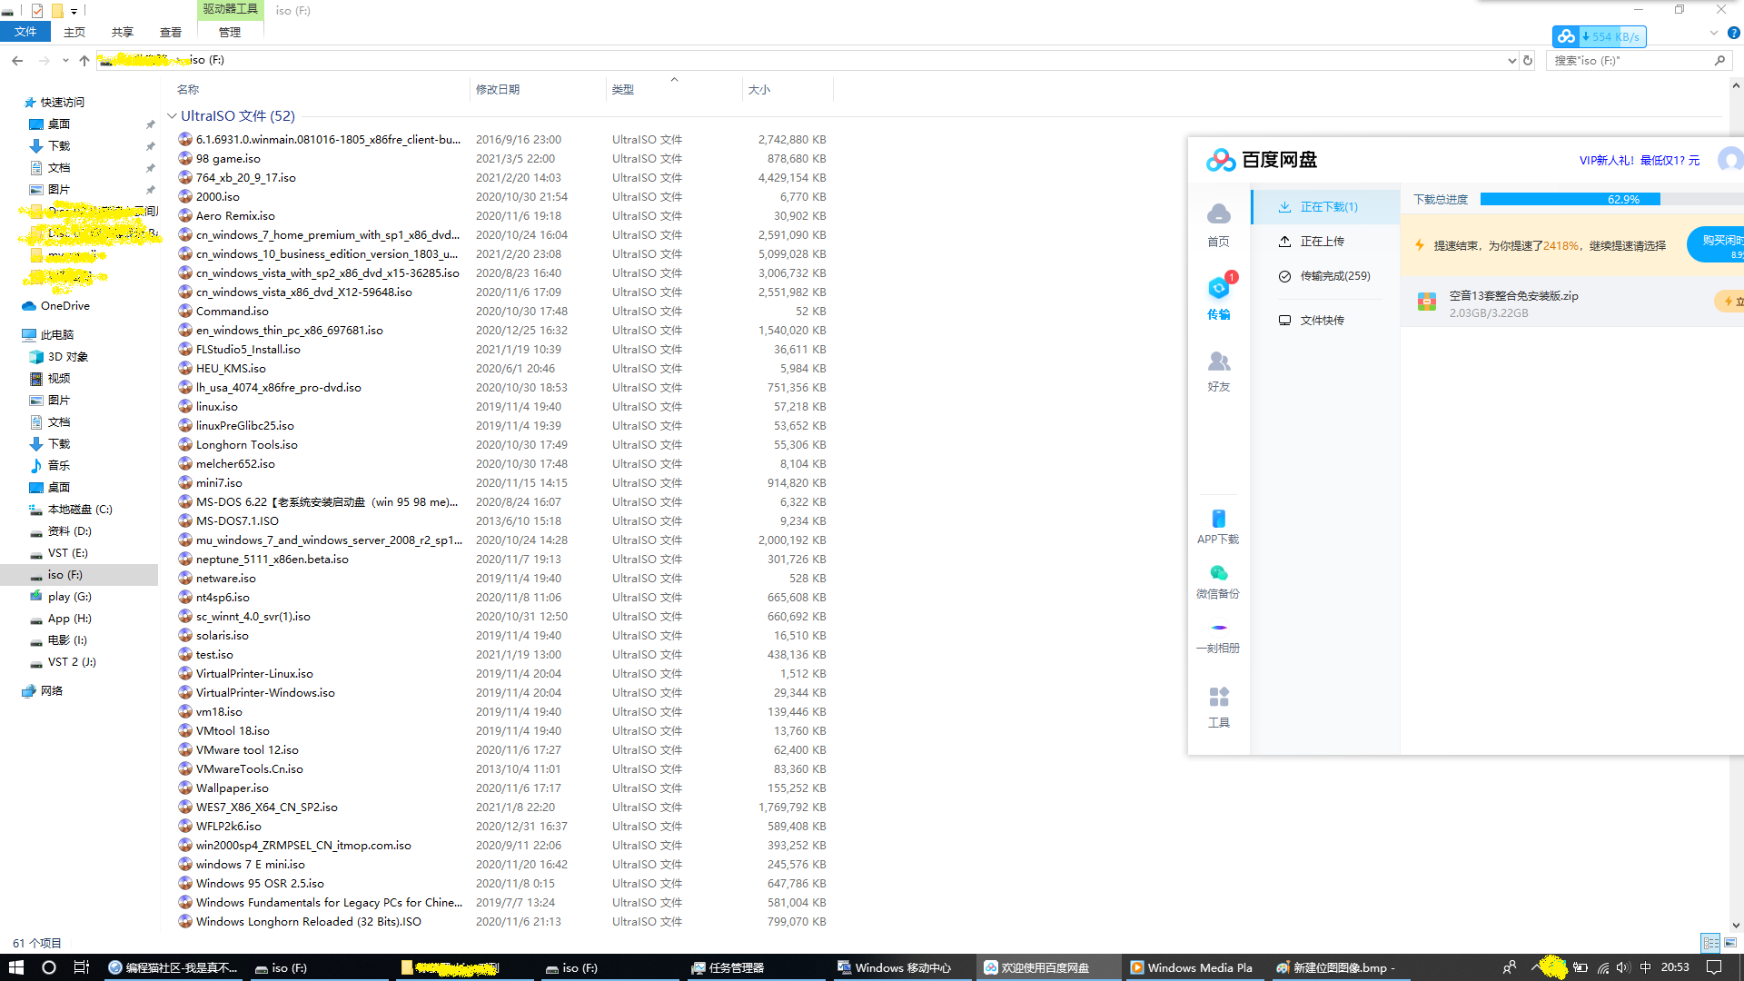Select the file 98 game.iso
This screenshot has height=981, width=1744.
click(x=228, y=159)
